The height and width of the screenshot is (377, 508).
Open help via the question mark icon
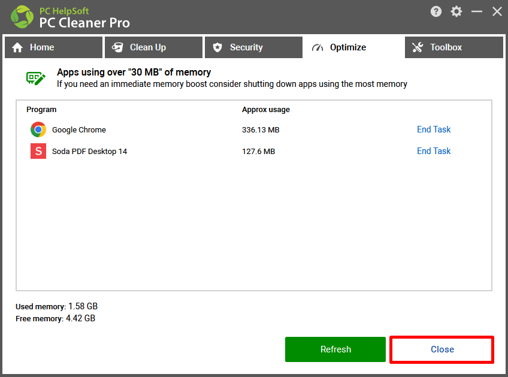[x=437, y=11]
